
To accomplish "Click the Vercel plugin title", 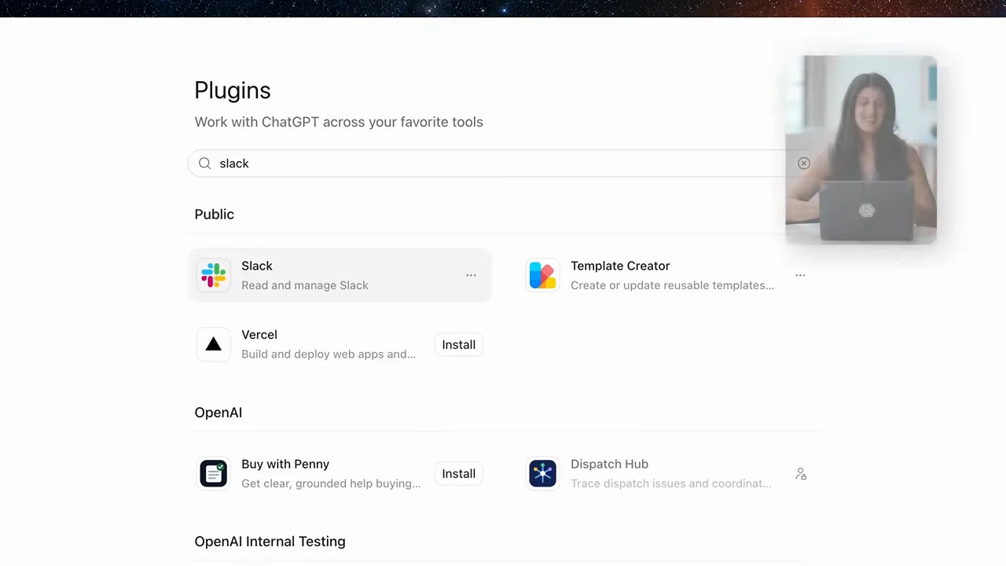I will 259,335.
